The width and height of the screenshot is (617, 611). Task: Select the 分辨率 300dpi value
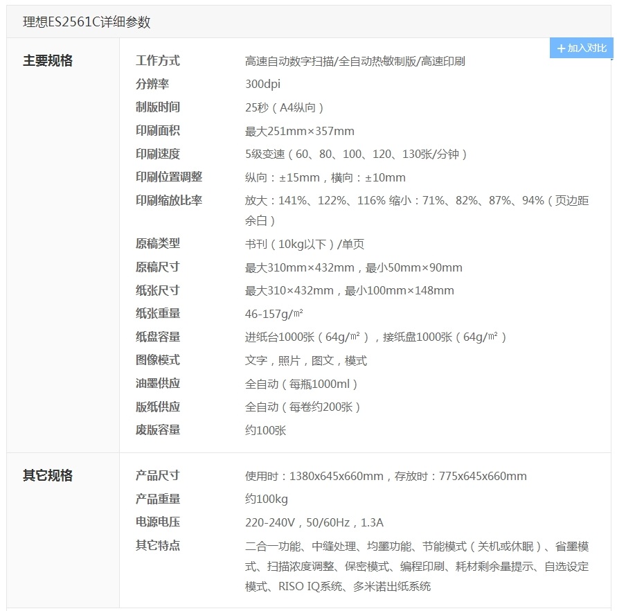[x=262, y=84]
